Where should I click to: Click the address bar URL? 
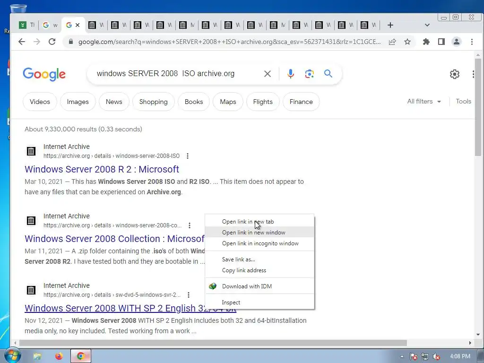(x=229, y=42)
